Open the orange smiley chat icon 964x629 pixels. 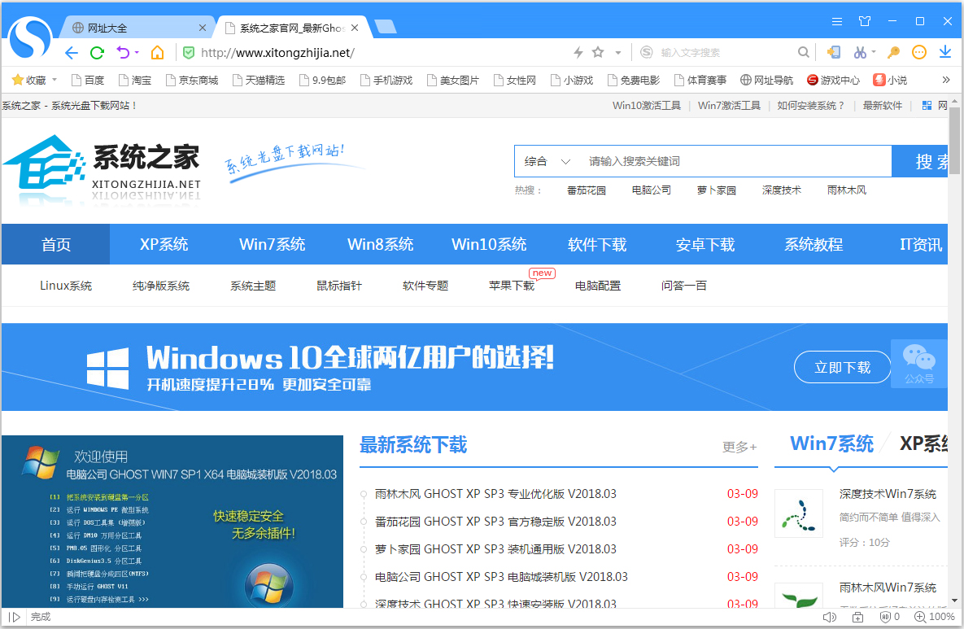[x=919, y=53]
